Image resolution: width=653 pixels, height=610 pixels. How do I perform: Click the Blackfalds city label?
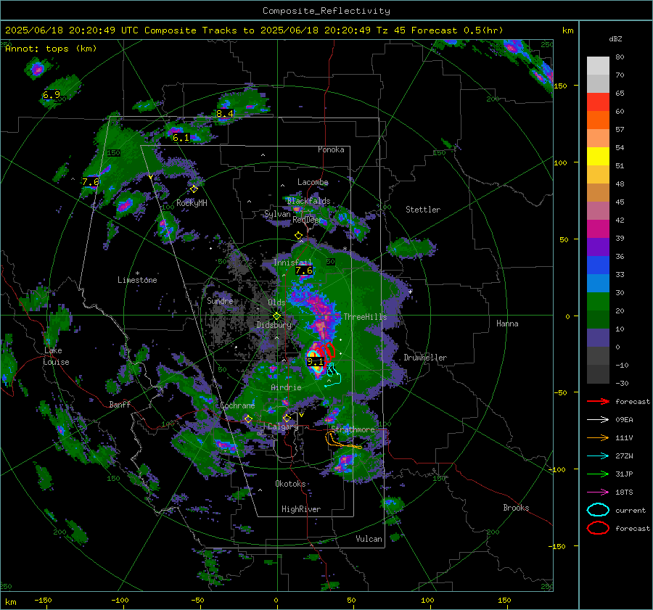click(308, 201)
